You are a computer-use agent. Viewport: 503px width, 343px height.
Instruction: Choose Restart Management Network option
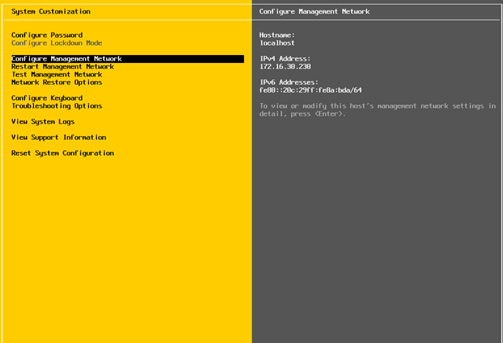(x=62, y=67)
